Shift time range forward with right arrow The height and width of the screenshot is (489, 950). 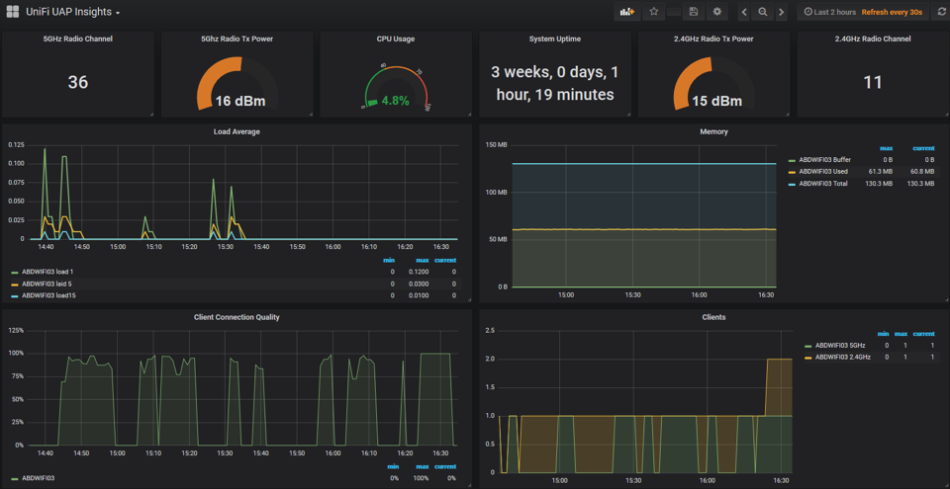point(782,12)
